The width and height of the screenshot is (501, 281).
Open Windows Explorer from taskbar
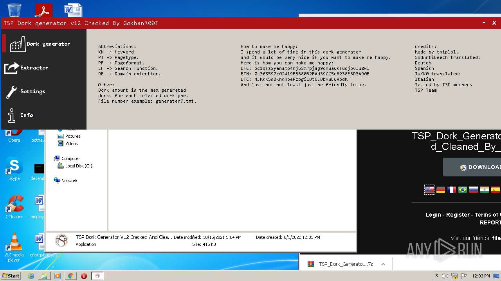pyautogui.click(x=44, y=276)
